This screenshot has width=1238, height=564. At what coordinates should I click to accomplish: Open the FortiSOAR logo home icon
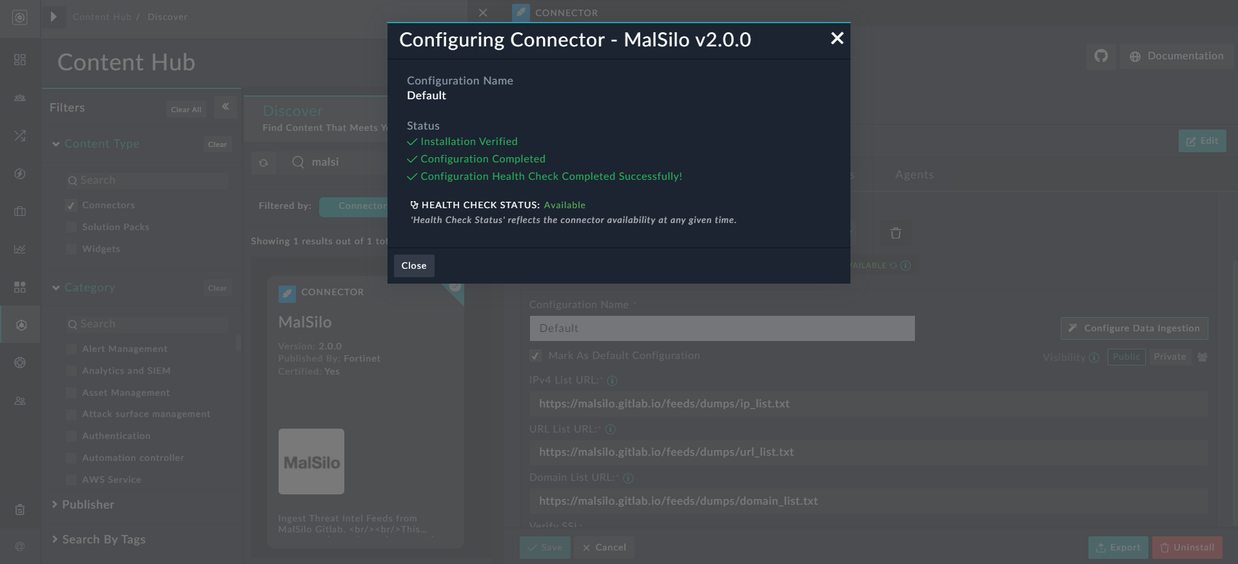pos(20,17)
